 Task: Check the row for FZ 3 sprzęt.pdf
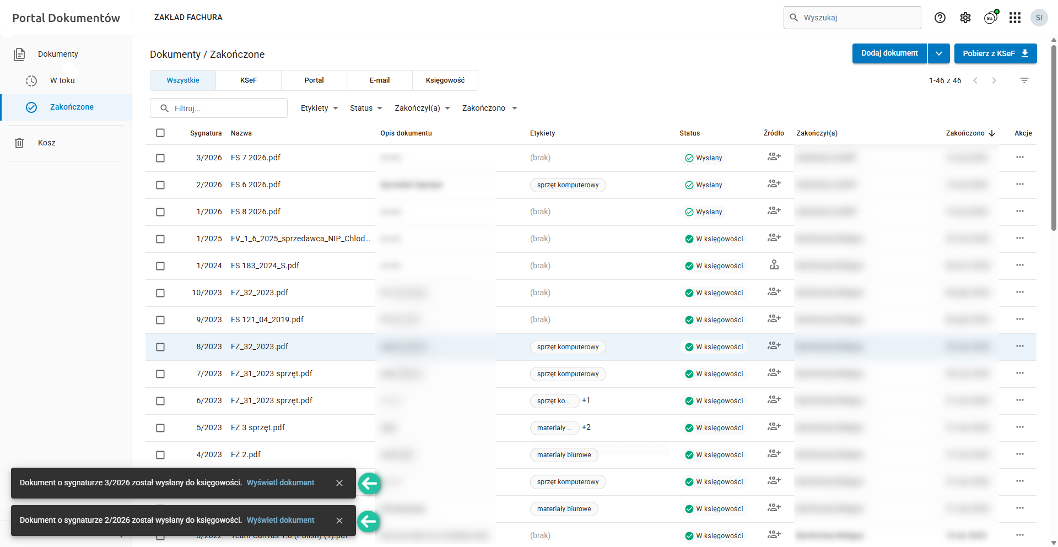[160, 428]
